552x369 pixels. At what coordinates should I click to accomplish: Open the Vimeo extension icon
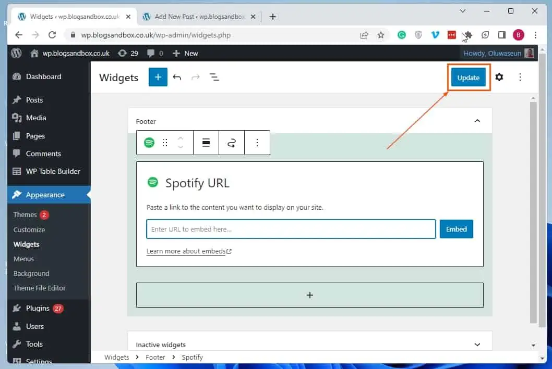[435, 35]
